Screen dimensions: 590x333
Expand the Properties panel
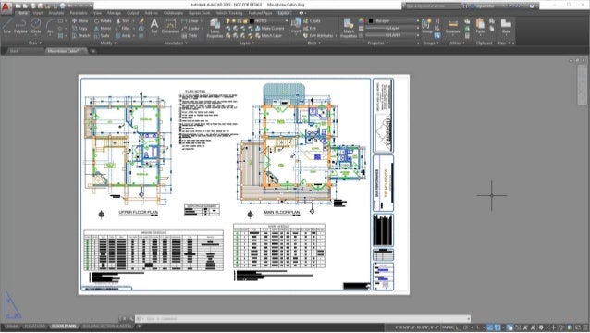point(378,43)
